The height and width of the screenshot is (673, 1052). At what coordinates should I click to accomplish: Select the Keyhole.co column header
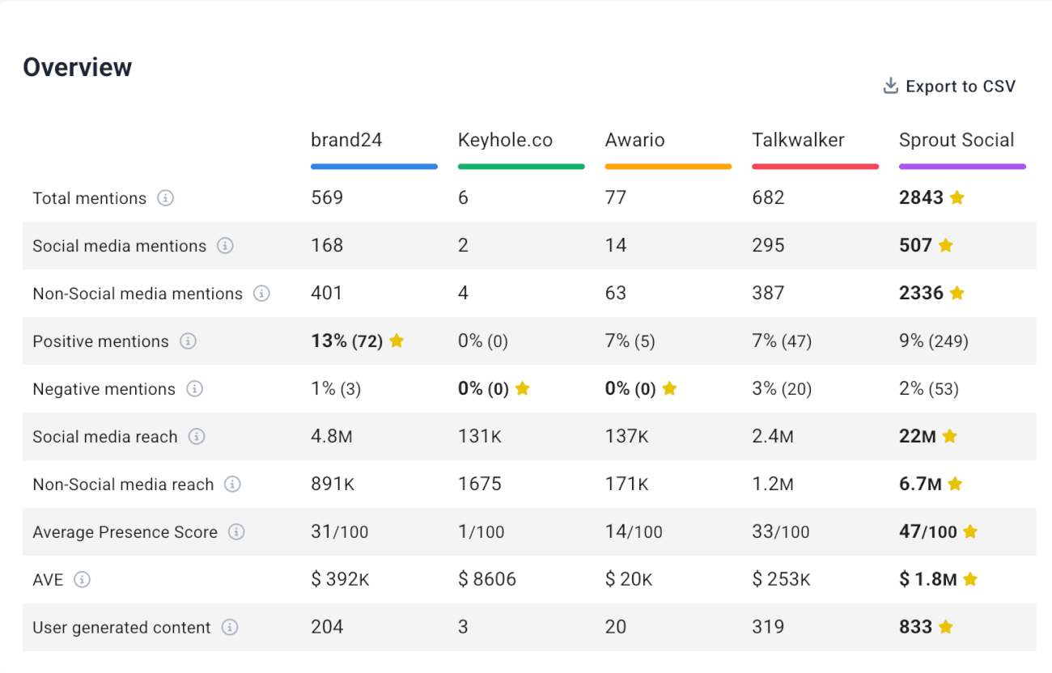click(505, 140)
